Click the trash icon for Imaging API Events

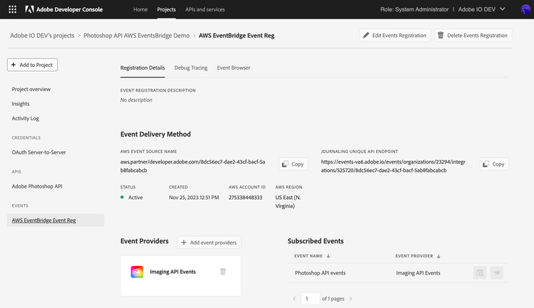223,271
